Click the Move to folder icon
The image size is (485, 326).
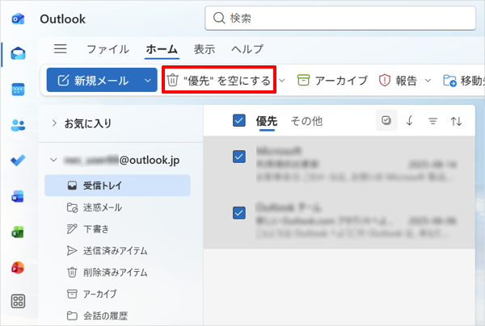point(449,80)
